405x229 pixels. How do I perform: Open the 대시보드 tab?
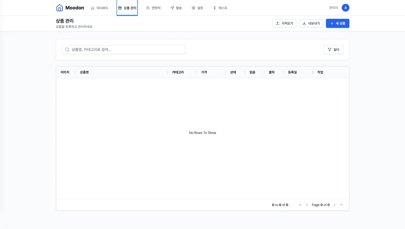pos(99,8)
